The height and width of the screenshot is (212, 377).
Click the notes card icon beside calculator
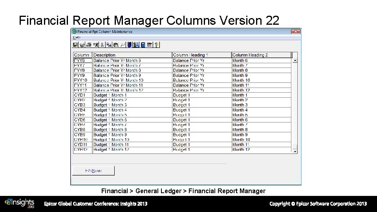[x=150, y=45]
